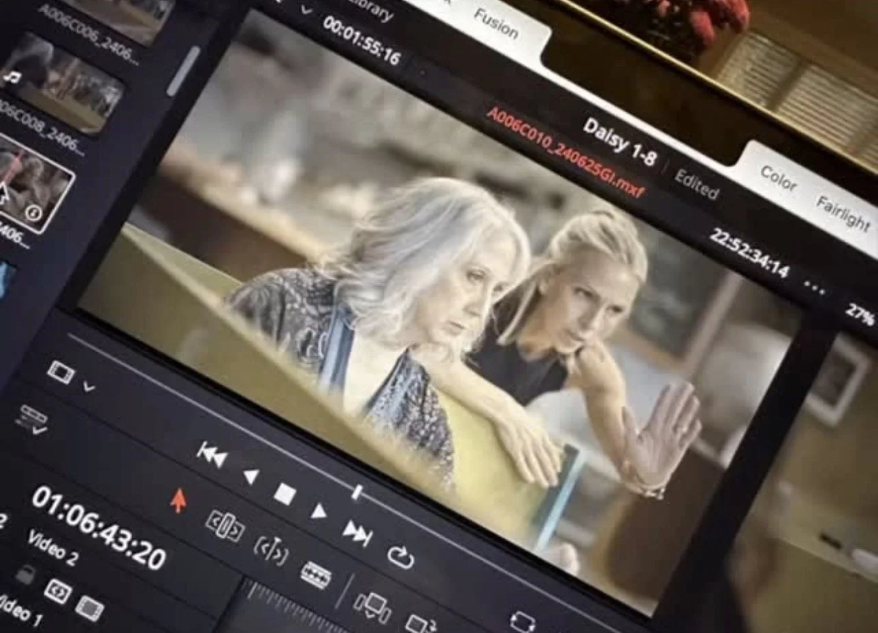Viewport: 878px width, 633px height.
Task: Open the viewer three-dots options menu
Action: coord(814,287)
